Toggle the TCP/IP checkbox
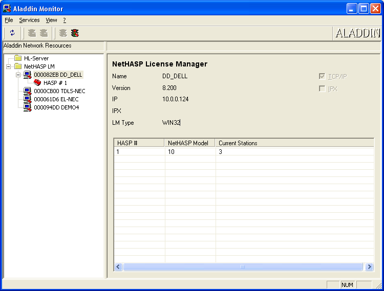The width and height of the screenshot is (384, 291). tap(322, 76)
